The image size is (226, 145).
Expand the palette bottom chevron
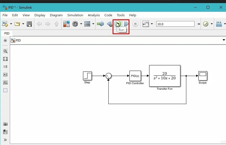(5, 140)
